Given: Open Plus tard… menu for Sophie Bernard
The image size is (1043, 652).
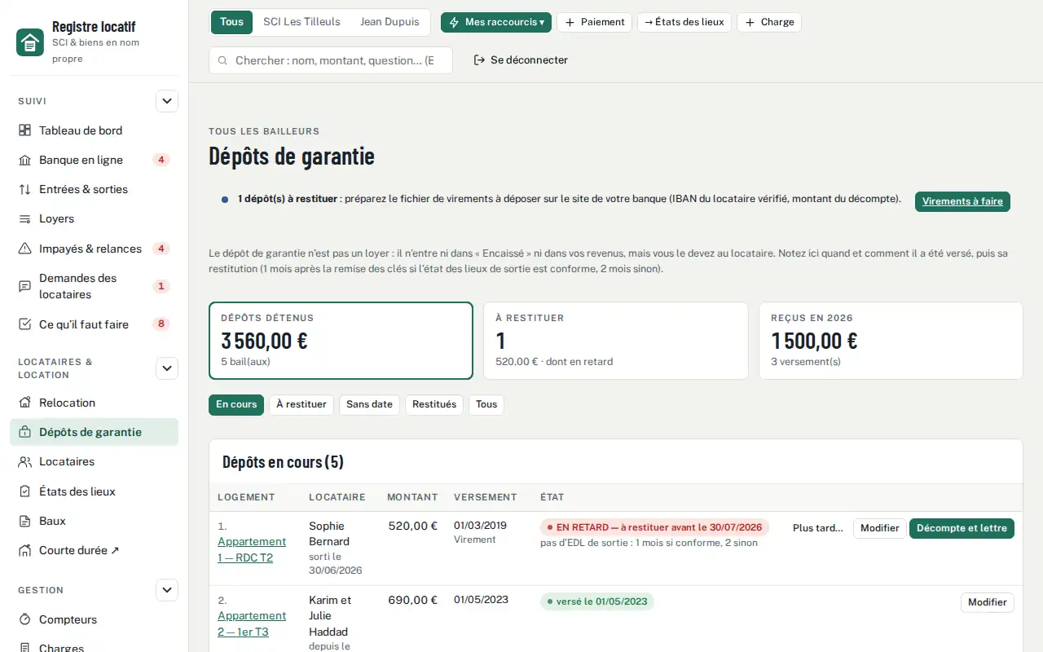Looking at the screenshot, I should [x=818, y=528].
